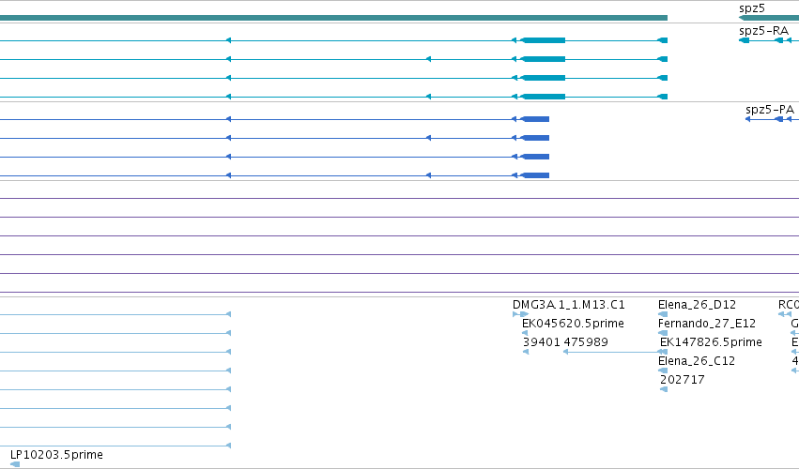This screenshot has width=799, height=469.
Task: Select the teal gene arrow glyph under spz5
Action: click(768, 18)
